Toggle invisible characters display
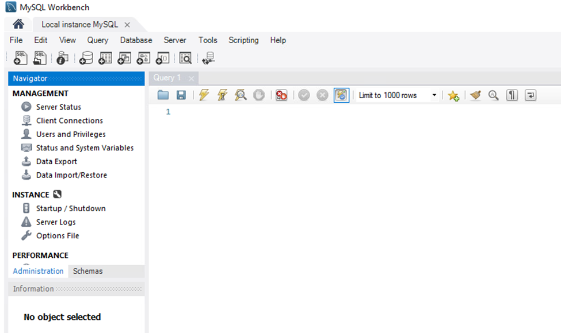This screenshot has width=561, height=333. (x=512, y=95)
